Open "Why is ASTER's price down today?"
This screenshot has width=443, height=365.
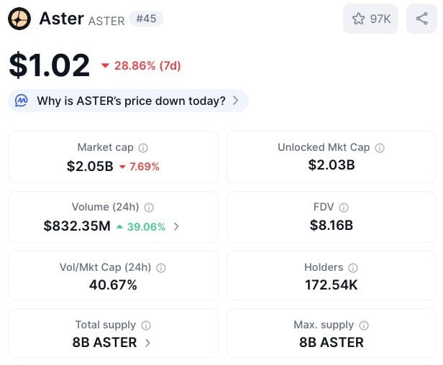click(131, 101)
